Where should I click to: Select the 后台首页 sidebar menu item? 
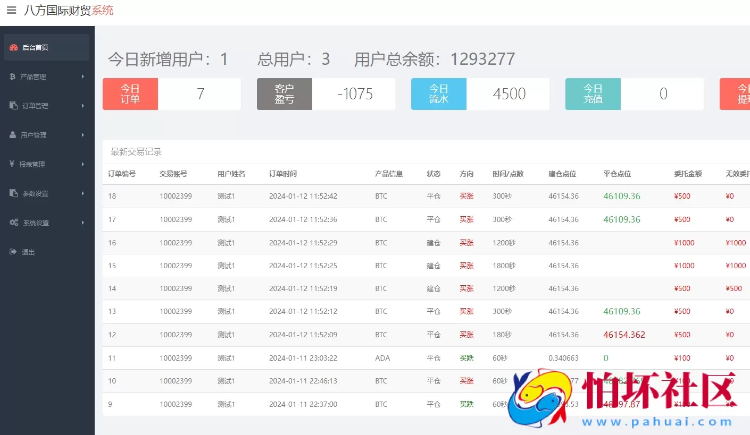click(x=36, y=47)
